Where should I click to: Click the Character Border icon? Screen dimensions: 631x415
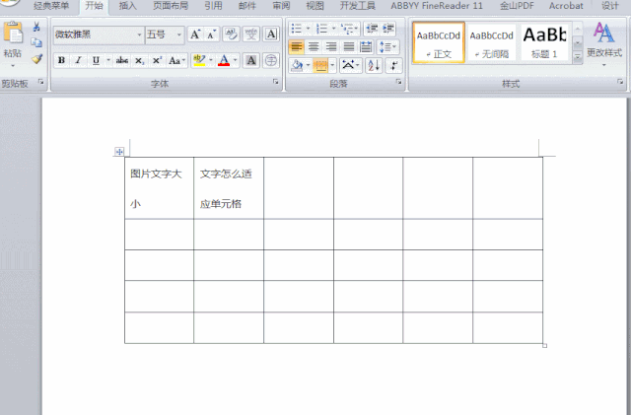(x=272, y=35)
